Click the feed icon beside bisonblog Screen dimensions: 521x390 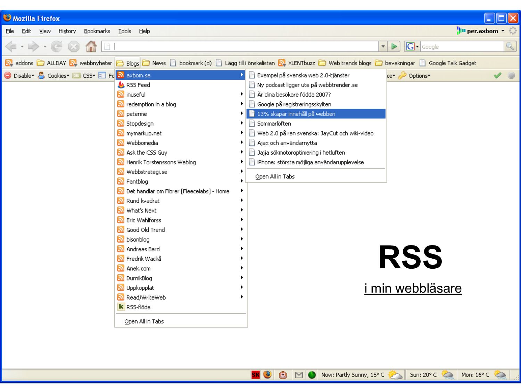click(121, 239)
